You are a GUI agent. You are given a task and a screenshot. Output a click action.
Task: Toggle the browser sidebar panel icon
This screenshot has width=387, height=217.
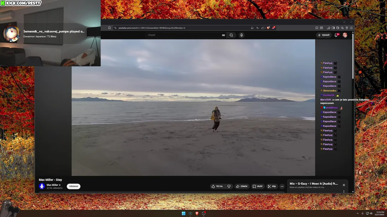[333, 28]
